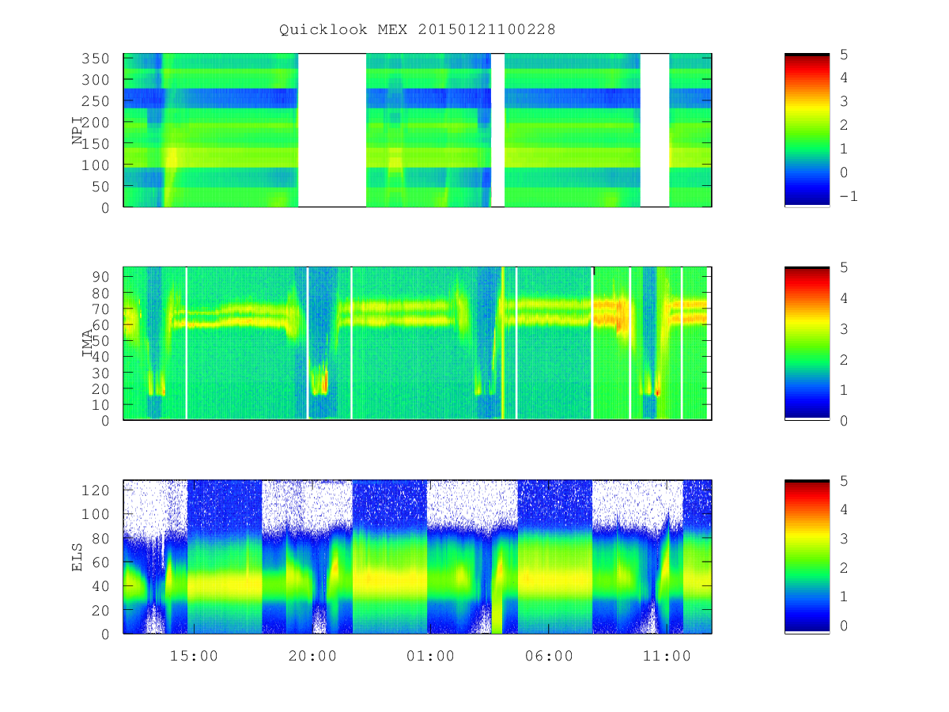Click the plot title Quicklook MEX 20150121100228
The height and width of the screenshot is (712, 949).
point(418,30)
